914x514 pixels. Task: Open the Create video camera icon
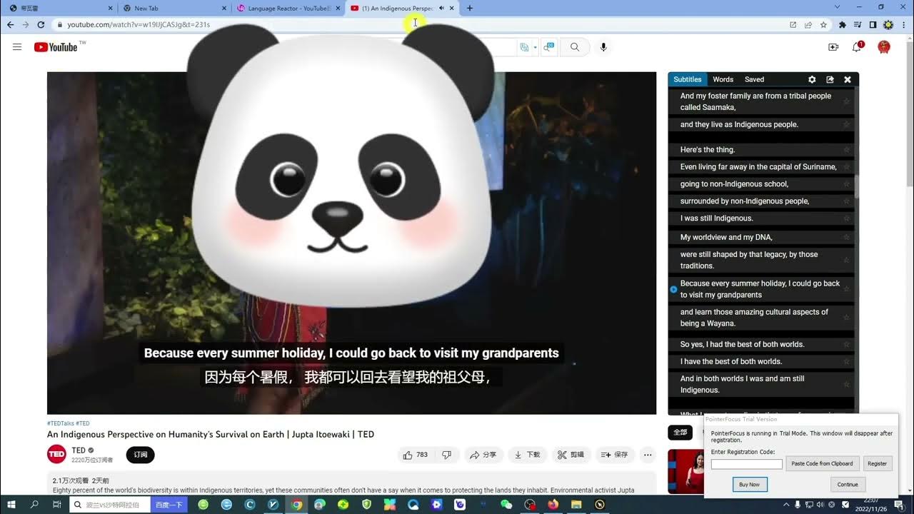tap(833, 47)
